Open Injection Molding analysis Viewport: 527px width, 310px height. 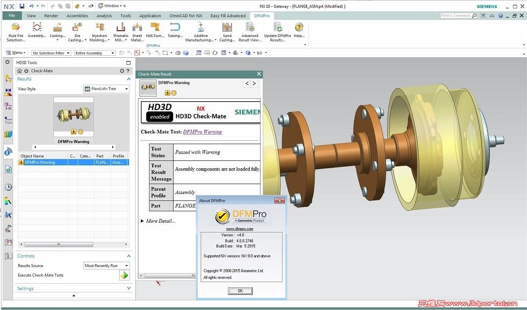99,32
